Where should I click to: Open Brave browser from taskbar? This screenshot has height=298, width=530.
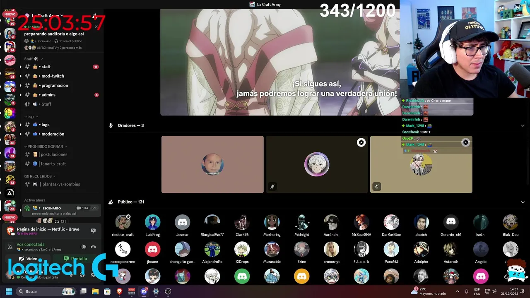[x=120, y=291]
